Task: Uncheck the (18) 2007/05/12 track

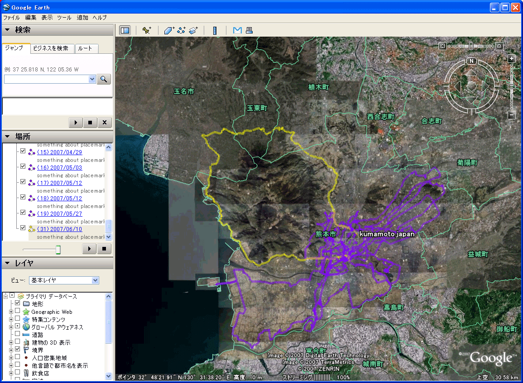Action: [x=23, y=197]
